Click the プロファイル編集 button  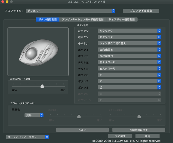click(141, 11)
